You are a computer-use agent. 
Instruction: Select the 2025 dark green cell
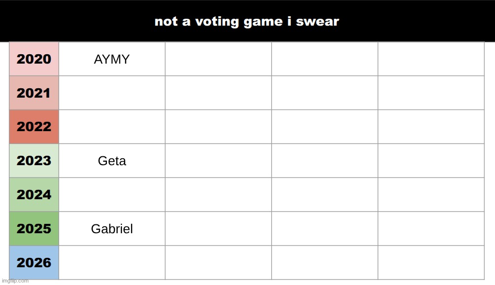pos(34,229)
